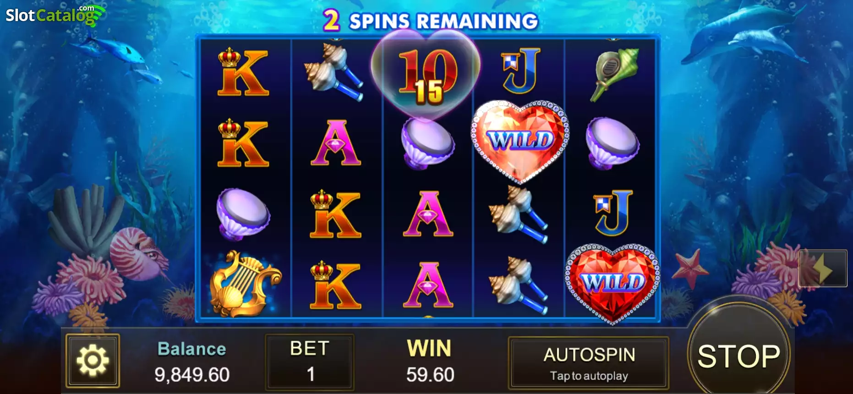The width and height of the screenshot is (853, 394).
Task: Click the spins remaining banner
Action: (431, 21)
